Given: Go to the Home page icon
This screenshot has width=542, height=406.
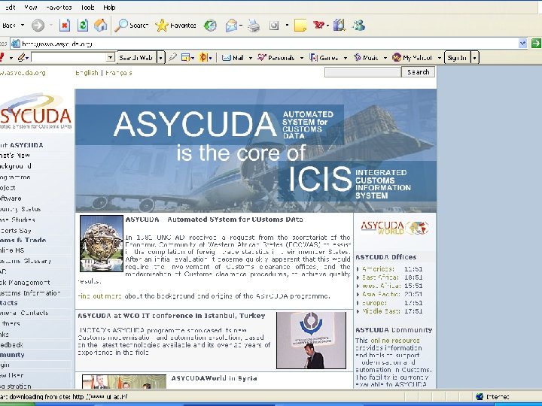Looking at the screenshot, I should [100, 26].
